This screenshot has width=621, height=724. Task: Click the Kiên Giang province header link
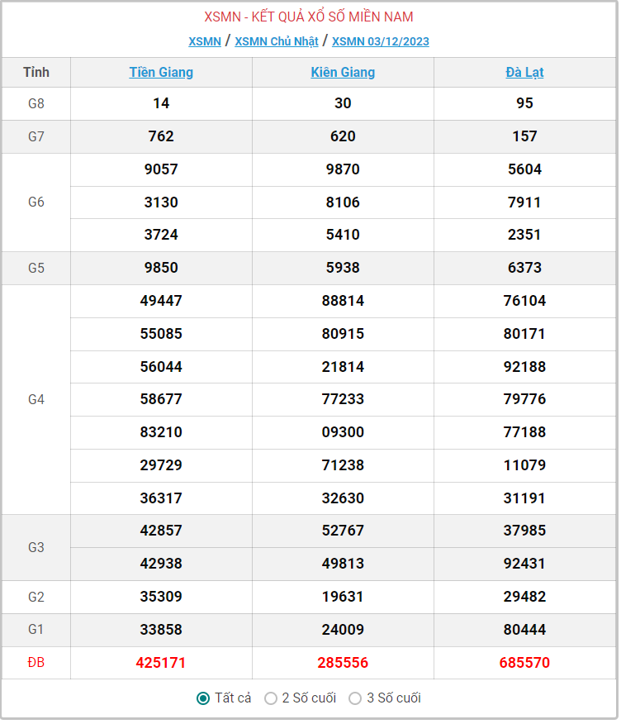point(343,73)
